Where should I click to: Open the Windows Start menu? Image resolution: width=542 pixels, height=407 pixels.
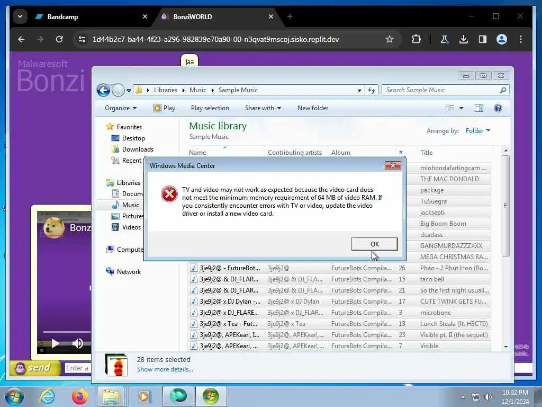[x=14, y=396]
